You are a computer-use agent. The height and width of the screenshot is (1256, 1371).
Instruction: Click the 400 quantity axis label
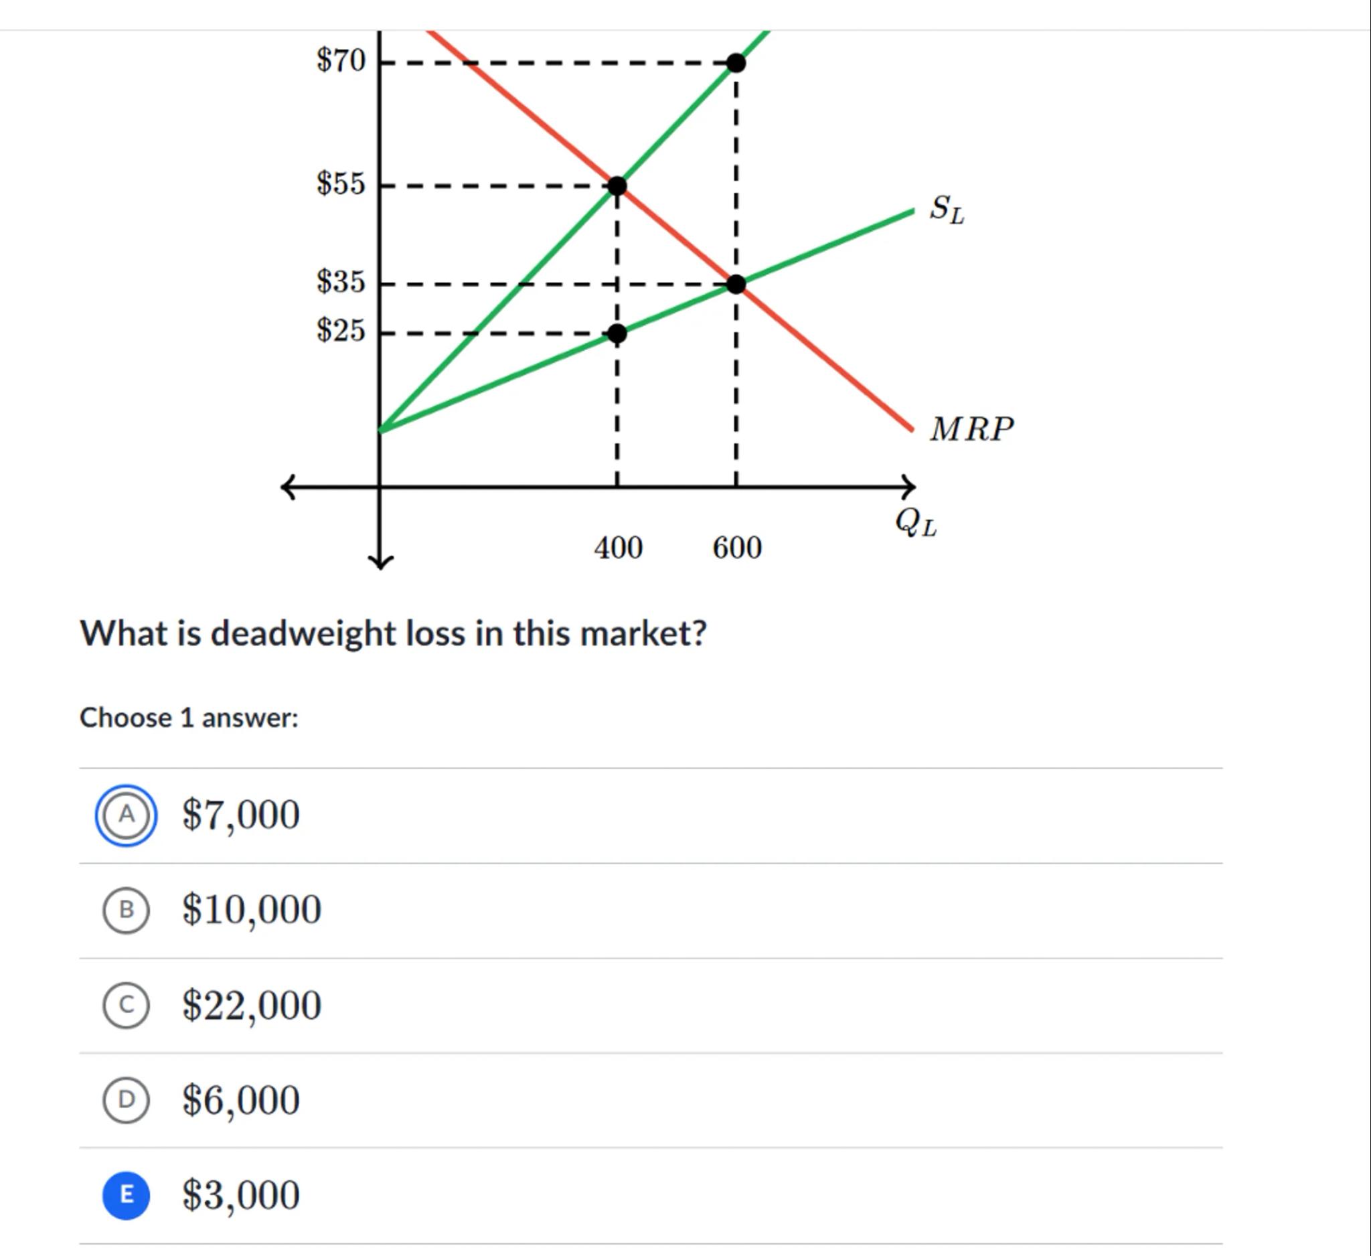[617, 548]
